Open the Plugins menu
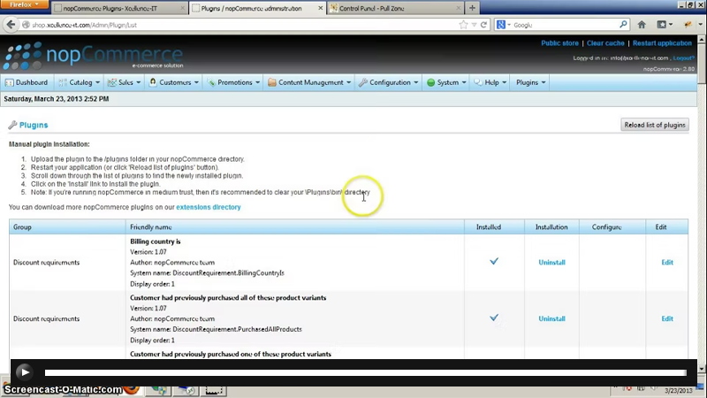The width and height of the screenshot is (707, 398). pos(530,82)
